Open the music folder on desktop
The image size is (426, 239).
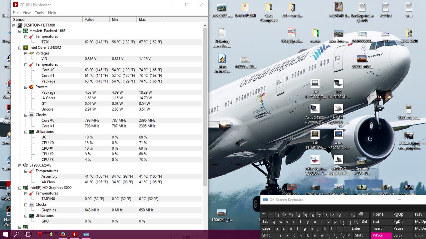(x=315, y=36)
